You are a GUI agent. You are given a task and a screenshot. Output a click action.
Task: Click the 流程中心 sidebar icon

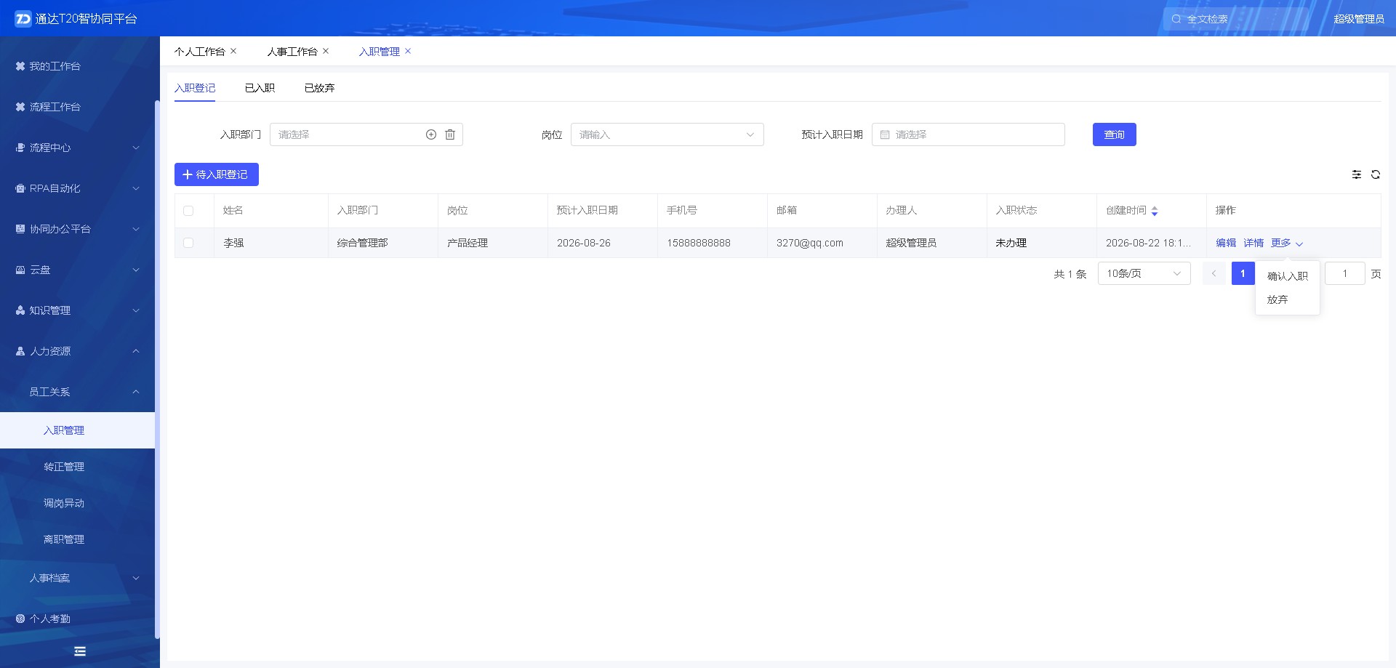20,148
